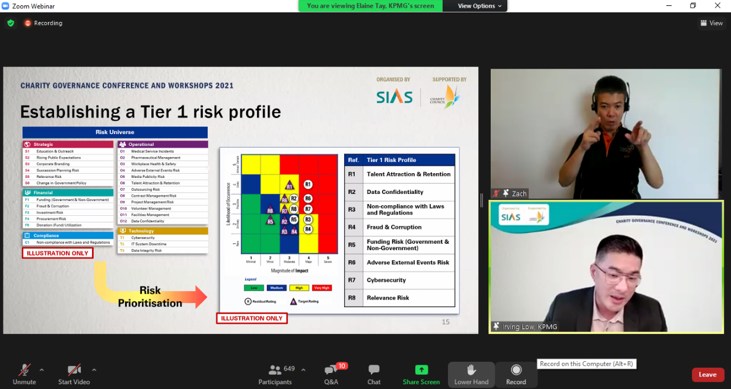The image size is (731, 389).
Task: Expand audio settings arrow beside Unmute
Action: pos(42,369)
